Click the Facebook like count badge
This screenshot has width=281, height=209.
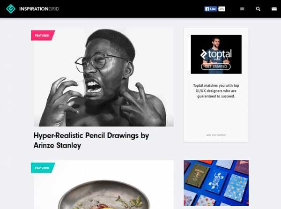(x=222, y=9)
